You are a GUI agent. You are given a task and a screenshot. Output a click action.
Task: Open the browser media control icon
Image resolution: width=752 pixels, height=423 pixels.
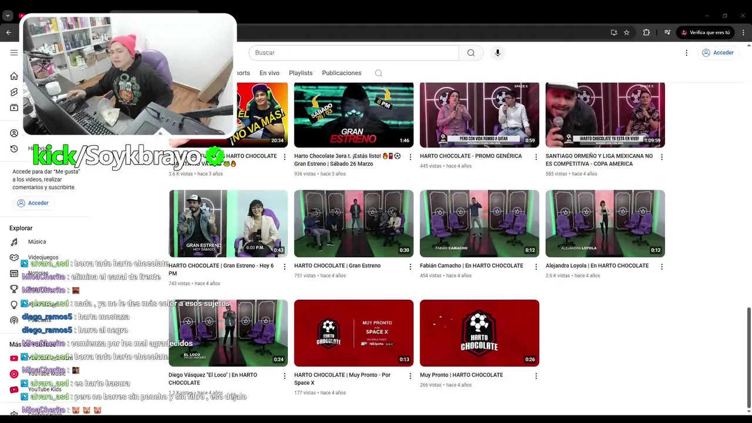point(667,32)
